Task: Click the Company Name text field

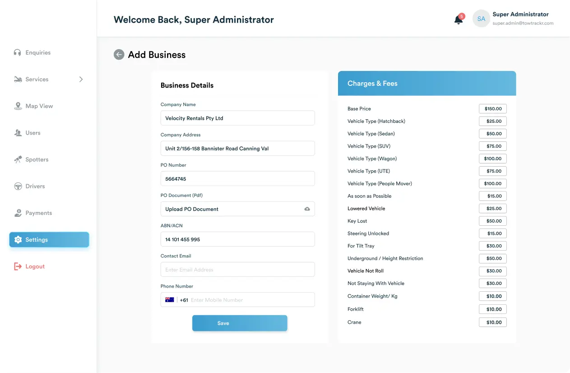Action: pos(237,118)
